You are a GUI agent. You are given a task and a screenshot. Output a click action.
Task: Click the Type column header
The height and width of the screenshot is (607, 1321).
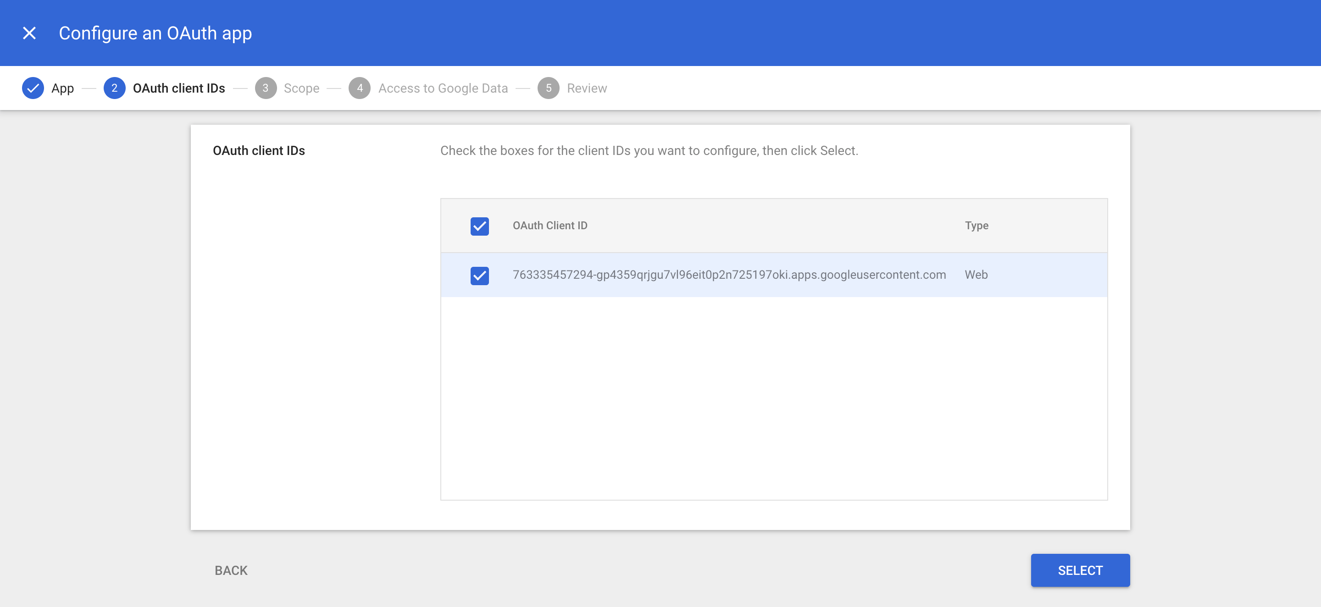(x=977, y=226)
